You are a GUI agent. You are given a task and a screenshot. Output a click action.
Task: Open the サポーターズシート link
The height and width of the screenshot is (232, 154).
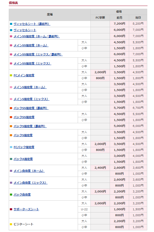click(x=26, y=209)
